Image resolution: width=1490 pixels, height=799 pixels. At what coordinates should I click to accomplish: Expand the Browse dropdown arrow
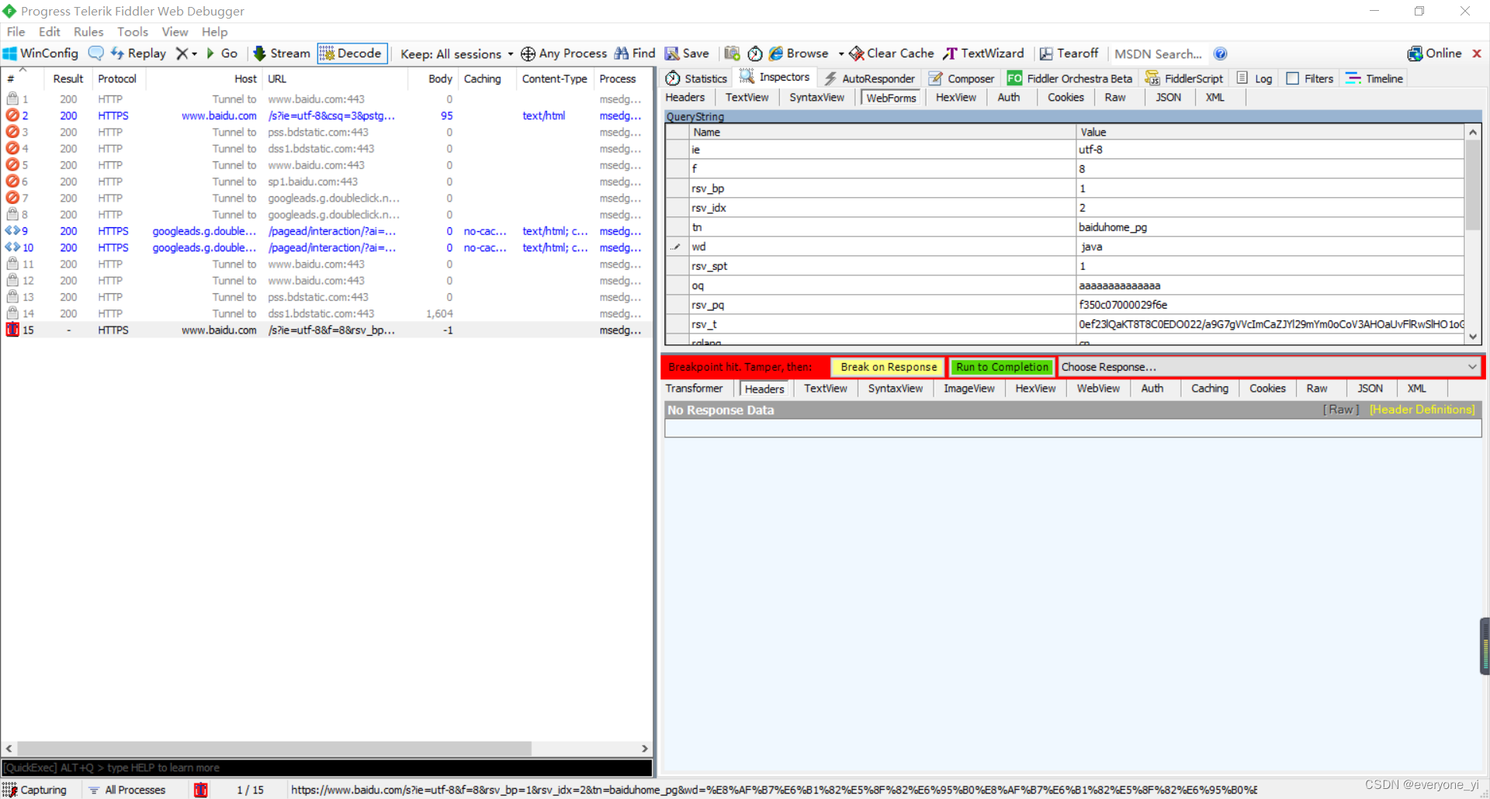pos(841,54)
